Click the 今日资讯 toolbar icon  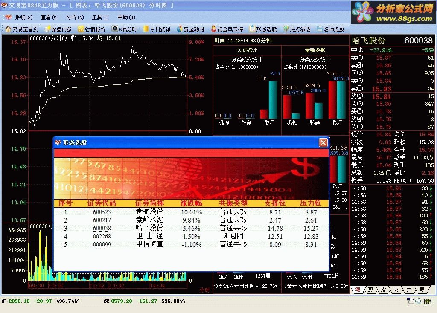146,29
